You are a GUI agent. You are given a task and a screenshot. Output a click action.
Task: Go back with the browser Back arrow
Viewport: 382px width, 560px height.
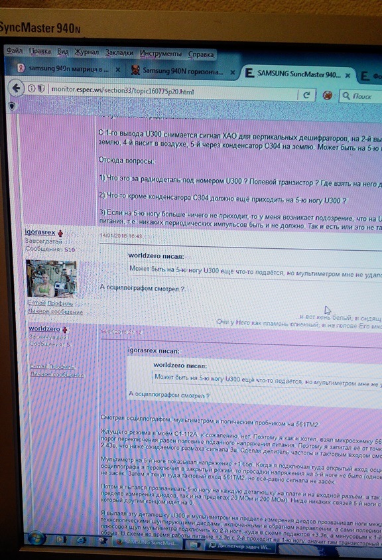coord(16,88)
